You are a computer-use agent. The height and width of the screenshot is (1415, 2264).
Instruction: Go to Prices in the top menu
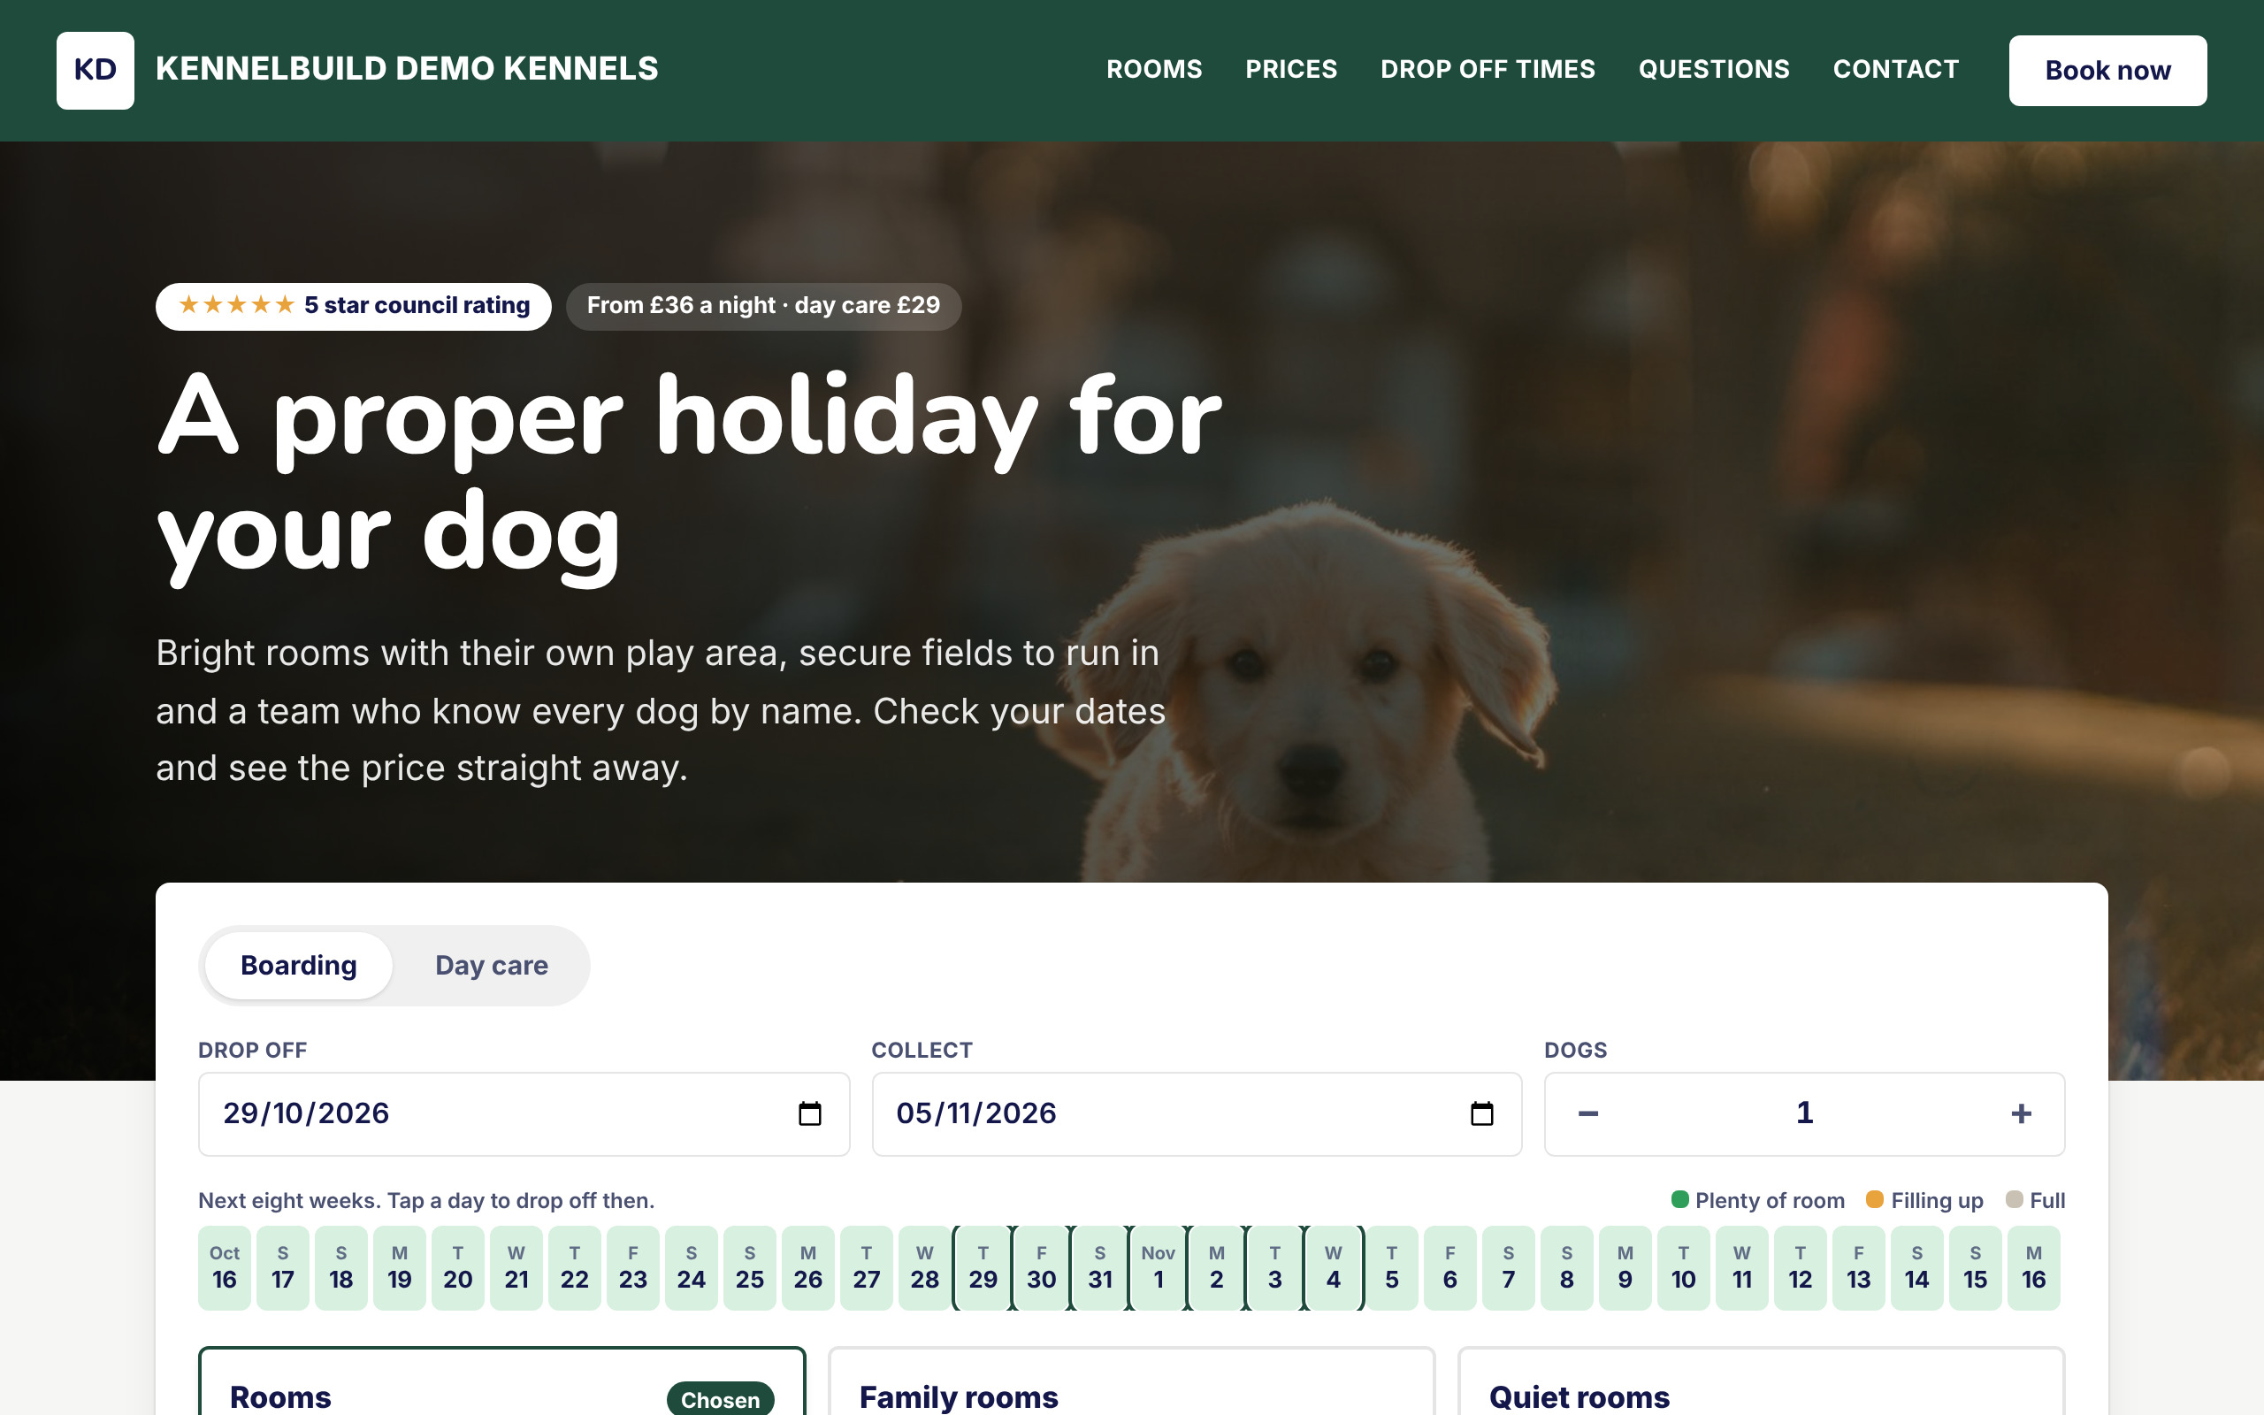pos(1291,69)
